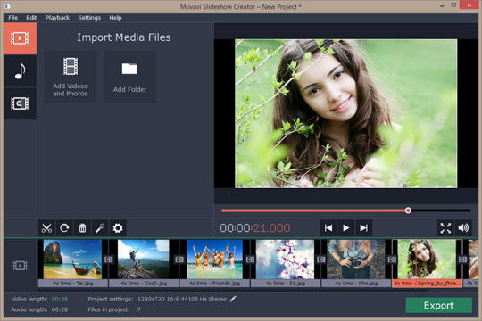Click transition icon after She.jpg clip
Screen dimensions: 482x321
[392, 259]
